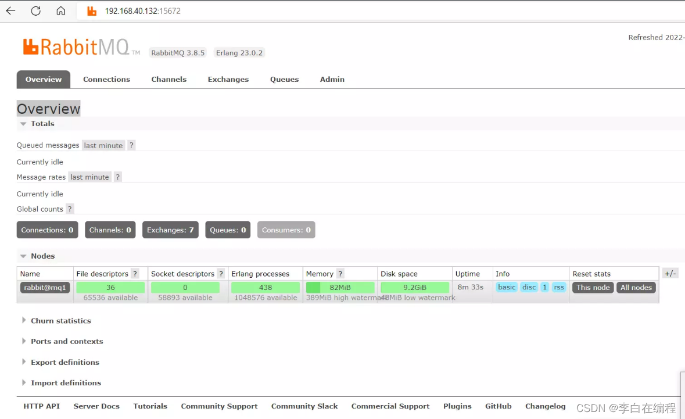Open help for Message rates
Screen dimensions: 685x419
click(x=117, y=177)
